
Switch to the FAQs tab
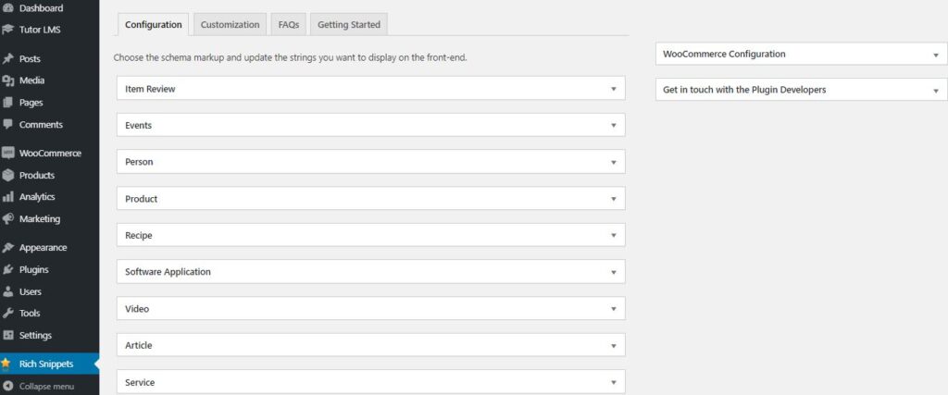(x=289, y=25)
